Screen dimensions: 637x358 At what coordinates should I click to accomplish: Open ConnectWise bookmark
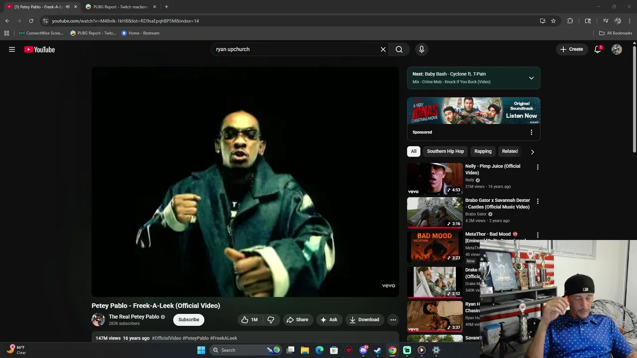pos(41,33)
